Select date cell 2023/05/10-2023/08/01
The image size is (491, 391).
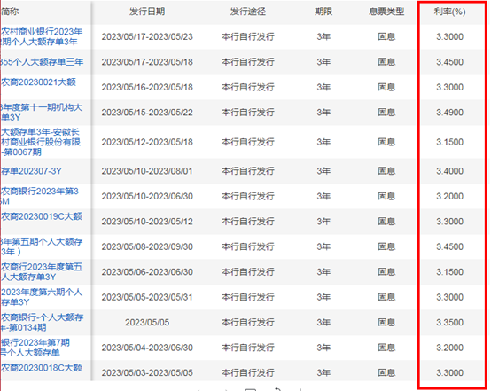147,171
